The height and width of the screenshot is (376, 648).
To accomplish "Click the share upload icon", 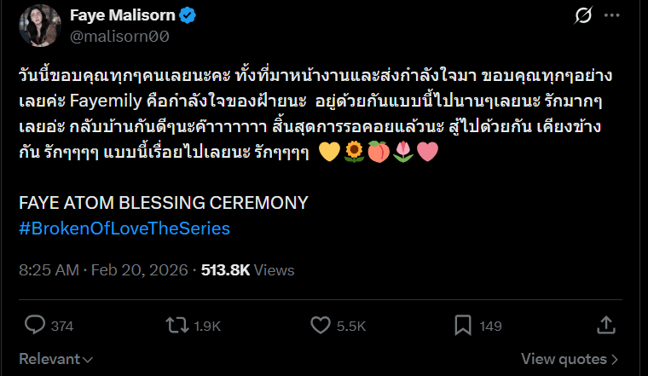I will tap(606, 325).
